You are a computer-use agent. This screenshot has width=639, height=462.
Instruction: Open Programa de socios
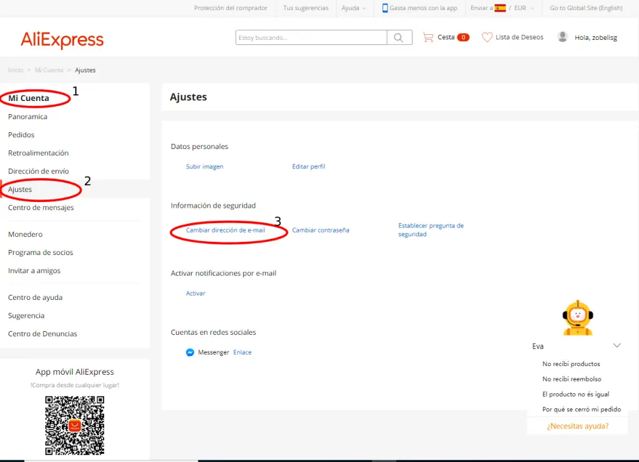(x=41, y=253)
